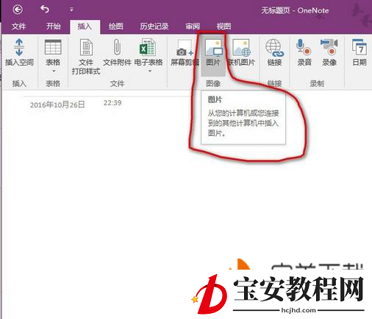Screen dimensions: 372x319
Task: Click the 录音 microphone icon
Action: coord(304,47)
